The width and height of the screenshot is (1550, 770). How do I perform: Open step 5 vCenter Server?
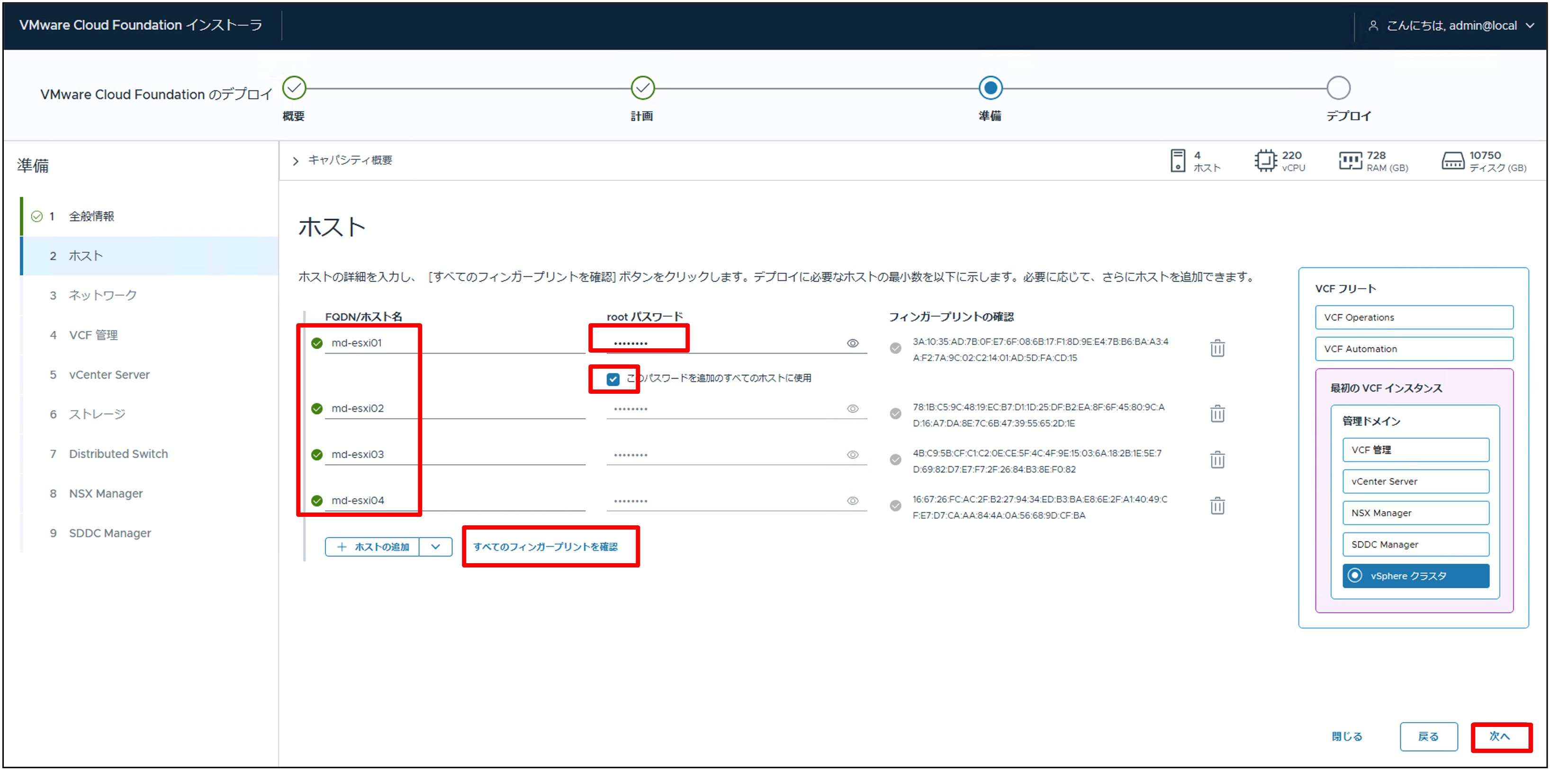[x=149, y=374]
